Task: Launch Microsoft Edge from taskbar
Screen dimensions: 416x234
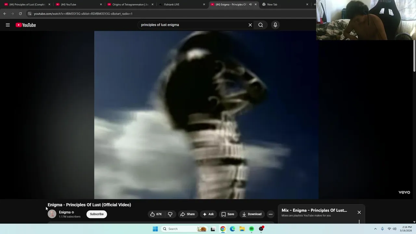Action: pyautogui.click(x=232, y=229)
